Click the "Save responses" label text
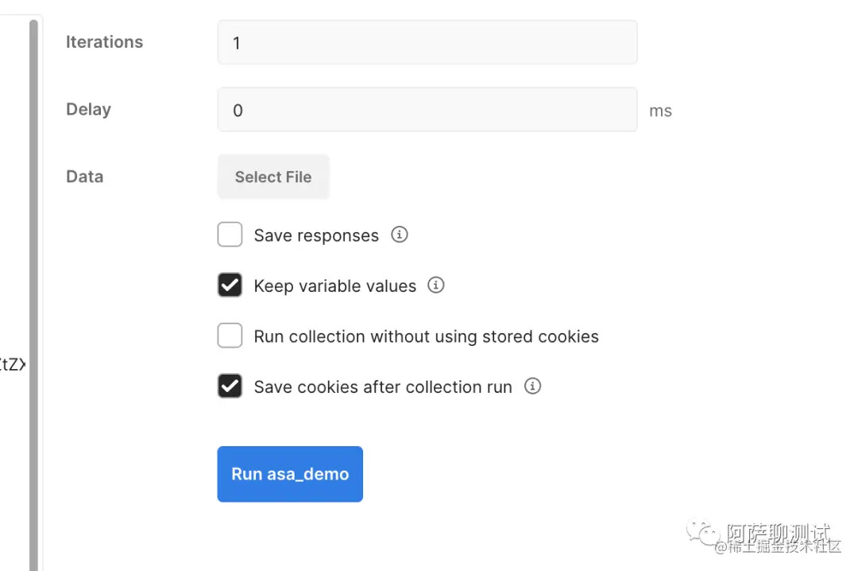The height and width of the screenshot is (571, 858). click(x=316, y=236)
